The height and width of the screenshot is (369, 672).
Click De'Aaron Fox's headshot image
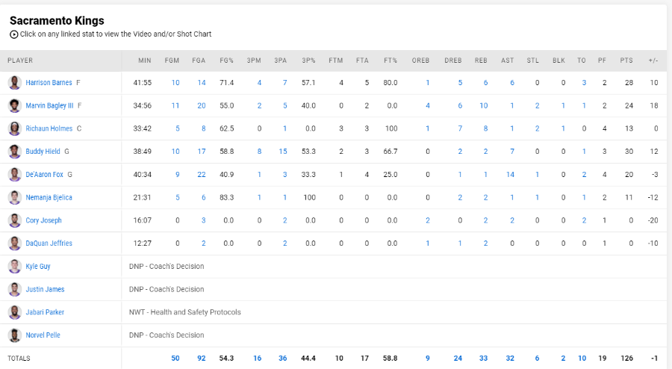15,175
